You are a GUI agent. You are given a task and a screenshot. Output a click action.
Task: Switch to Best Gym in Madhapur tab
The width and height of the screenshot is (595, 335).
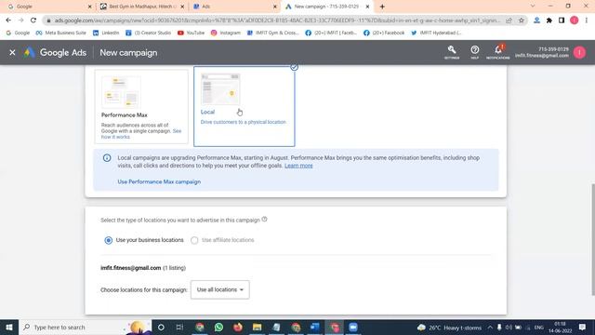tap(142, 7)
